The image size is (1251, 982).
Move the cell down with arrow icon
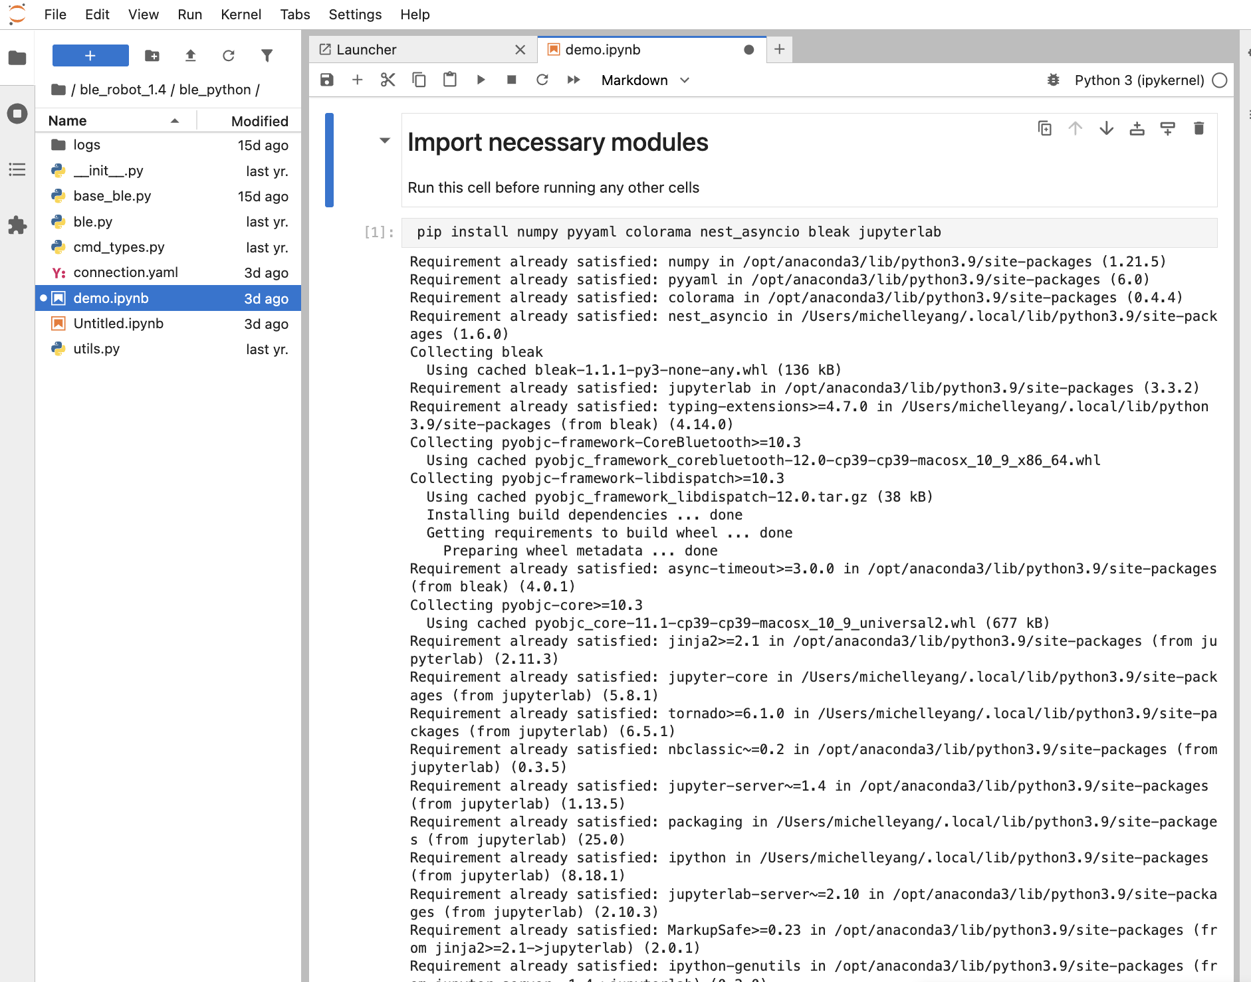tap(1105, 128)
